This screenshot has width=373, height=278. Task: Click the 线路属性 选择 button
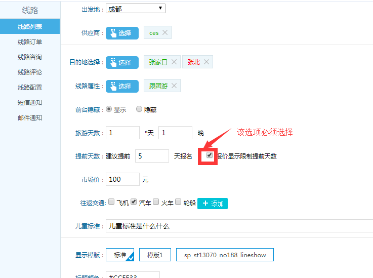coord(122,86)
